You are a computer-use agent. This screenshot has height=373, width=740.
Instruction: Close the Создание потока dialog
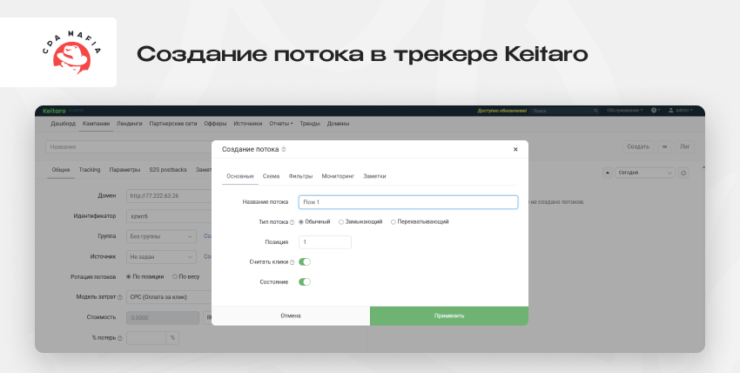click(x=515, y=149)
